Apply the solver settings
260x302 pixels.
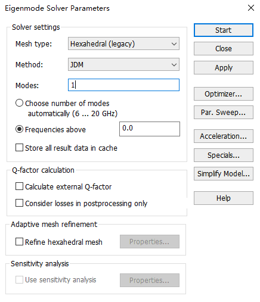tap(224, 67)
